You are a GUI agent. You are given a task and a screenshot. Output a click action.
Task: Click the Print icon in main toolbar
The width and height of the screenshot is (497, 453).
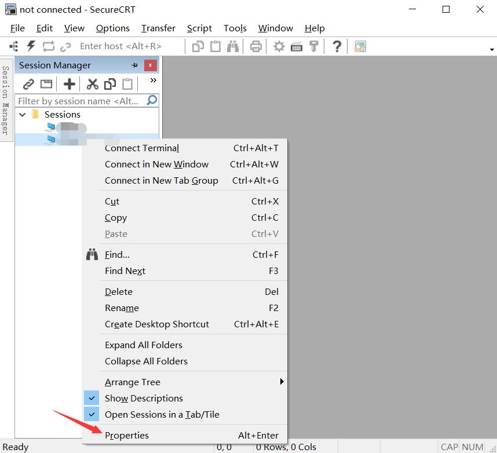pos(256,46)
